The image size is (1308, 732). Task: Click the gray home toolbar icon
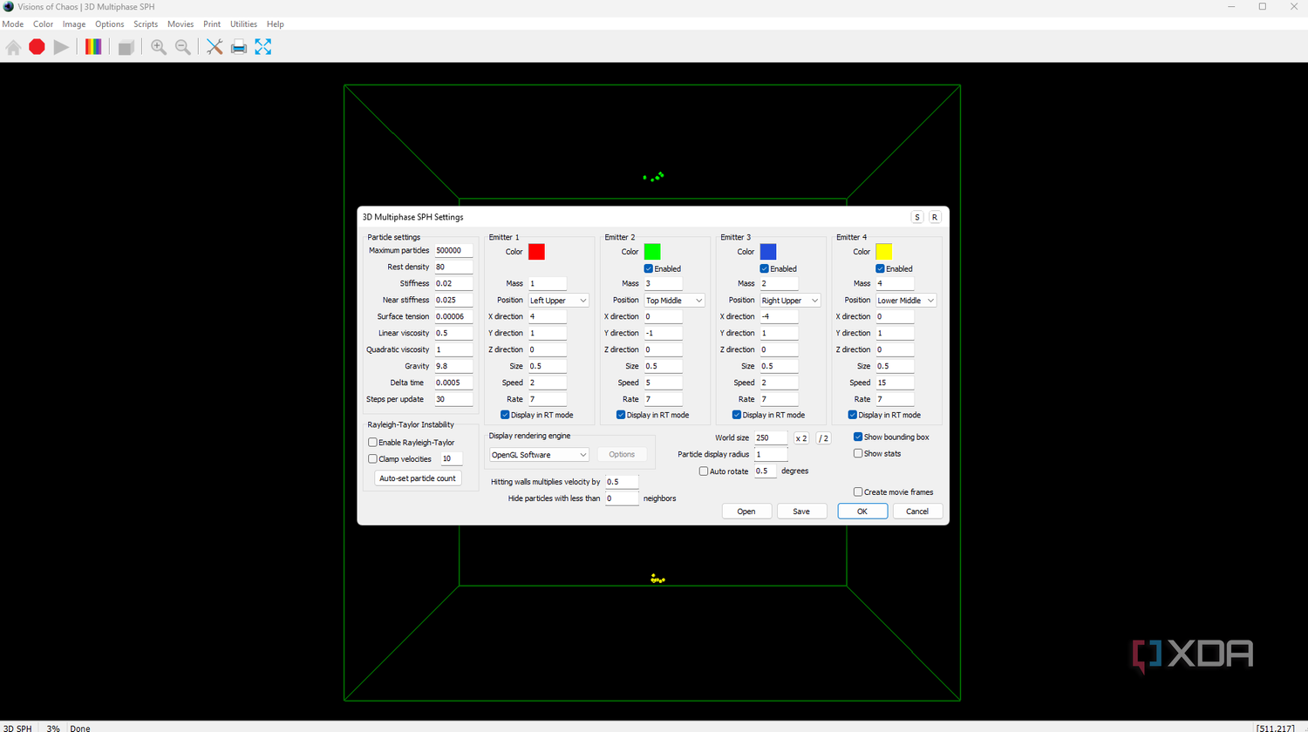[x=13, y=47]
